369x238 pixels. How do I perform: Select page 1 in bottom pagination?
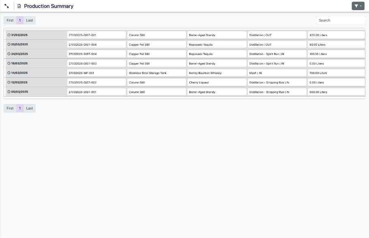tap(20, 108)
